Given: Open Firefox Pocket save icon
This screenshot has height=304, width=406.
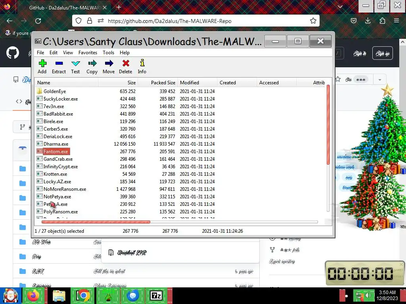Looking at the screenshot, I should click(x=353, y=21).
